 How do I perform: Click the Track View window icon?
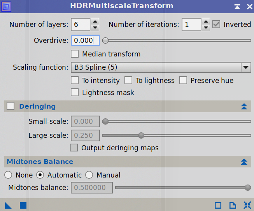(218, 205)
